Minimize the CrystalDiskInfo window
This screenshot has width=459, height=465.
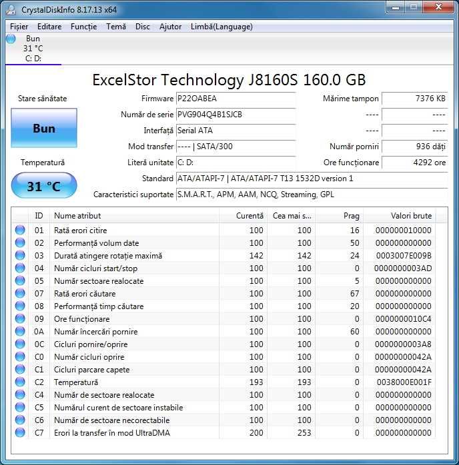[x=396, y=7]
